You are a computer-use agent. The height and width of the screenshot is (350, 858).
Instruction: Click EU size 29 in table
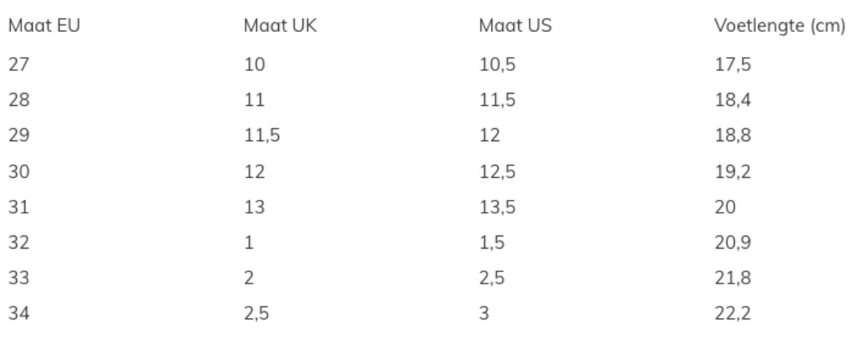tap(19, 135)
